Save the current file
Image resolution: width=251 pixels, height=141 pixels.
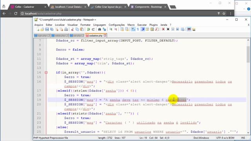tap(47, 29)
